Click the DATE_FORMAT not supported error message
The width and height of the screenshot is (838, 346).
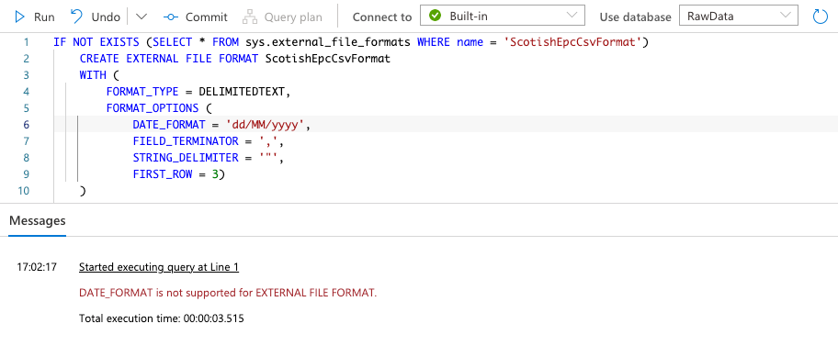click(228, 293)
